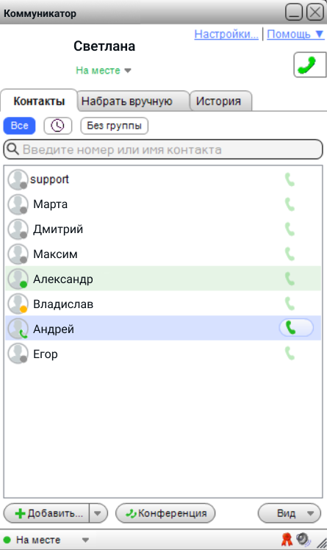Screen dimensions: 327x550
Task: Call the support contact via phone icon
Action: [290, 179]
